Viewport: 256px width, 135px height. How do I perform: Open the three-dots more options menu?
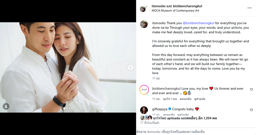(249, 8)
